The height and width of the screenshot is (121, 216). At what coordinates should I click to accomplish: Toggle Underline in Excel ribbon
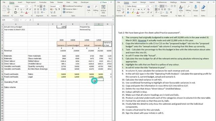click(x=21, y=9)
